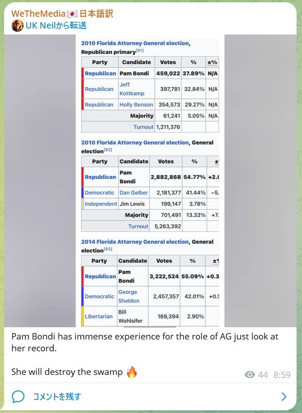Click the 8:59 message timestamp

coord(282,375)
